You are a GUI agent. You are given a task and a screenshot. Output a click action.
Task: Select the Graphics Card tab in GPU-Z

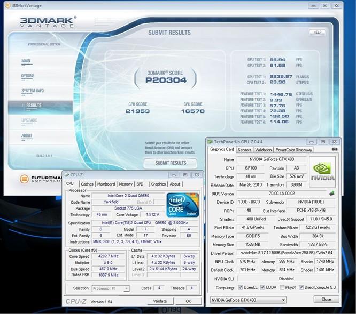click(x=222, y=149)
